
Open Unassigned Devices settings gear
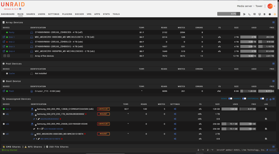coord(270,99)
